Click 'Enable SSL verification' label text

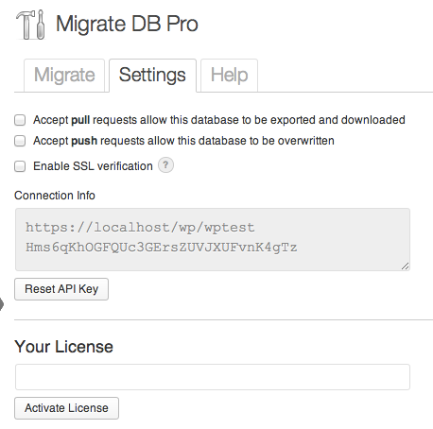coord(93,166)
